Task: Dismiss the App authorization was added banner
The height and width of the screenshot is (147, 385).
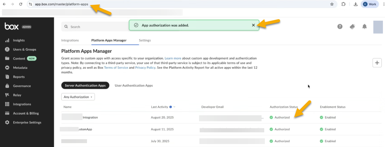Action: [x=253, y=25]
